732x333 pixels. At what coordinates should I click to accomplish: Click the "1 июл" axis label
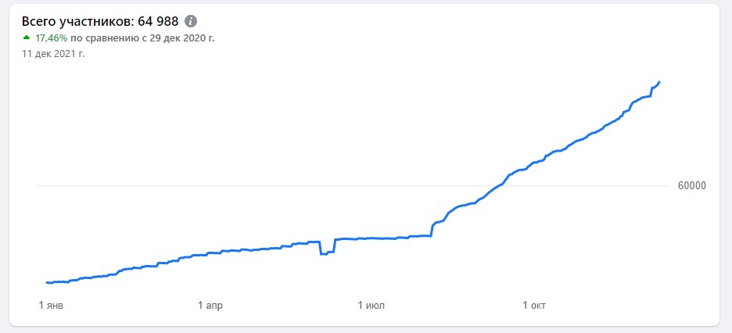(x=371, y=305)
